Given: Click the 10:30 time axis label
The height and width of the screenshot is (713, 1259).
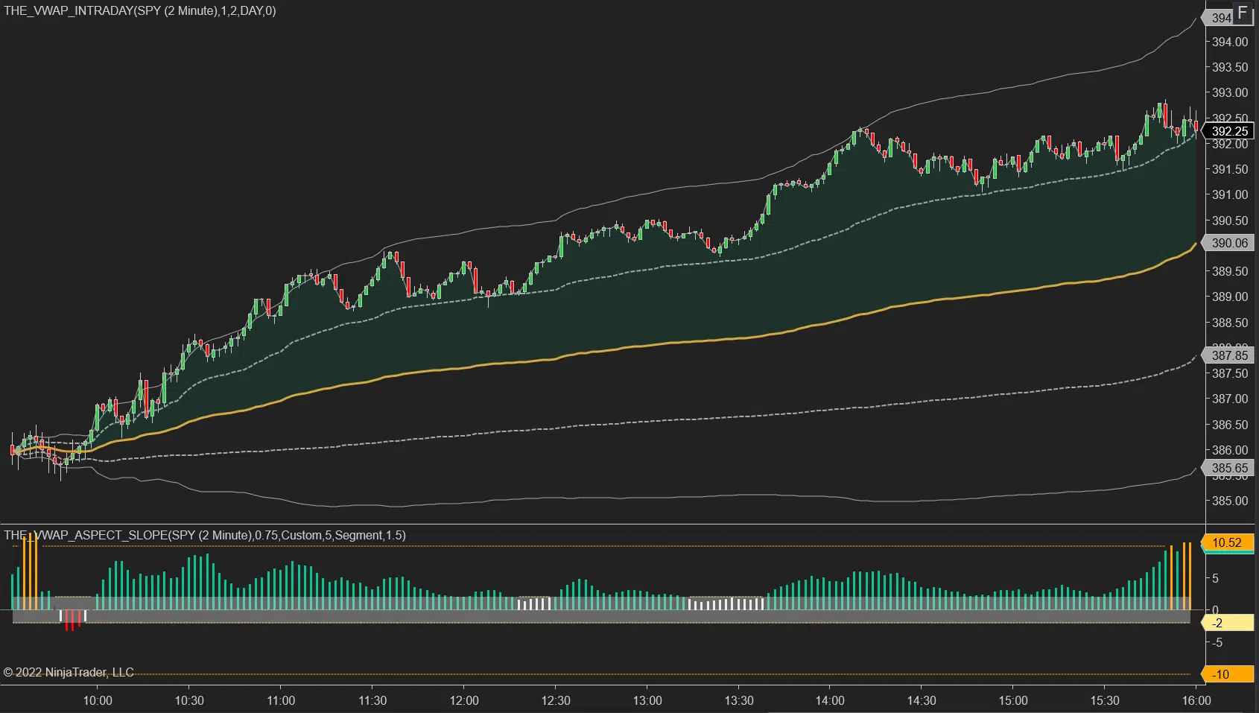Looking at the screenshot, I should click(x=189, y=700).
